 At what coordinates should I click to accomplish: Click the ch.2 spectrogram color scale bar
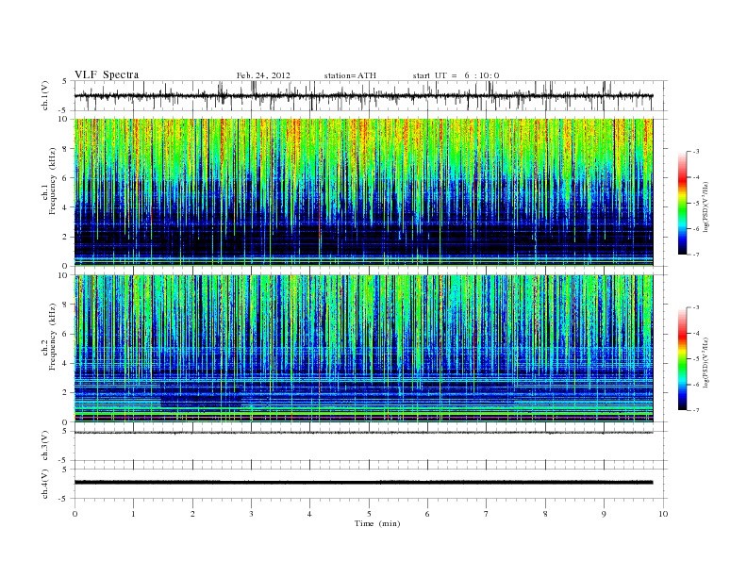pos(682,359)
